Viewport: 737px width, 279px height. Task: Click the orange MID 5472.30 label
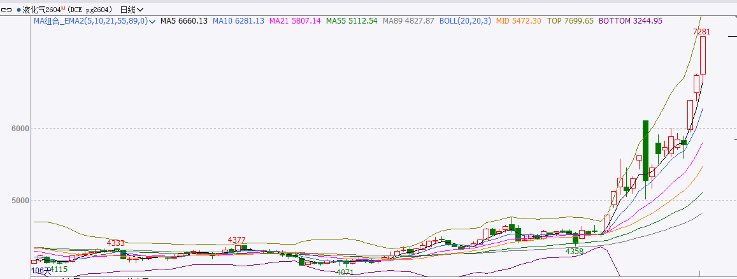point(519,21)
